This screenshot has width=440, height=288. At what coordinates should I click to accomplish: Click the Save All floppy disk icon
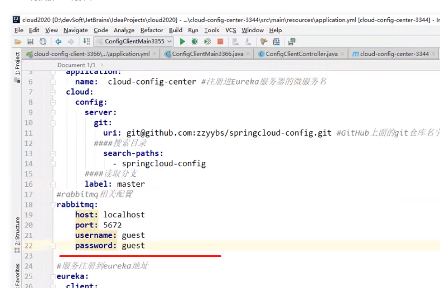30,42
